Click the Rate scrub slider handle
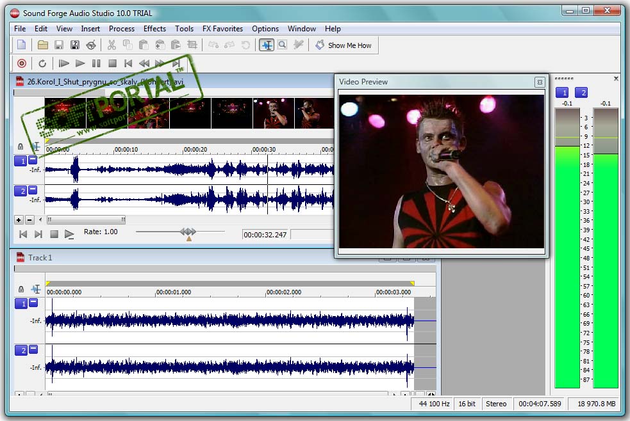The height and width of the screenshot is (421, 630). [188, 232]
